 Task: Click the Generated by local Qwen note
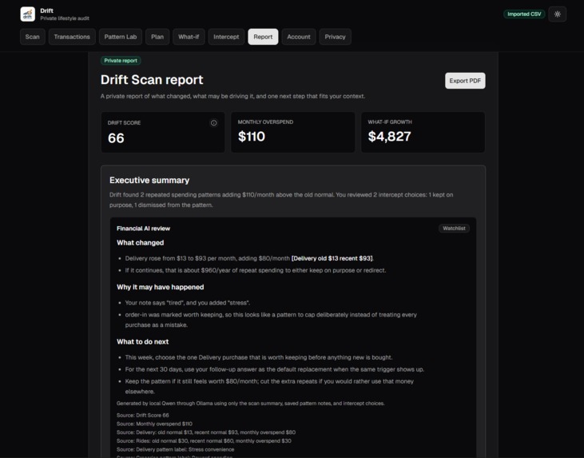[x=250, y=403]
